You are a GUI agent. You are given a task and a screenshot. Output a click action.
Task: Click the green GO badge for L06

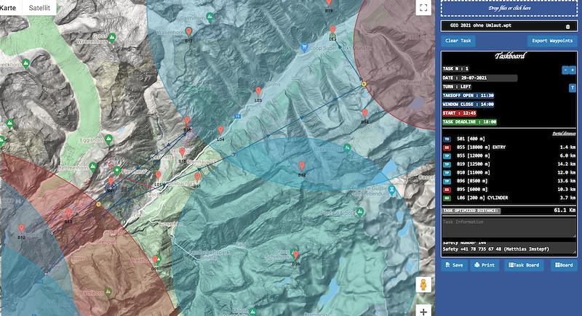[447, 198]
